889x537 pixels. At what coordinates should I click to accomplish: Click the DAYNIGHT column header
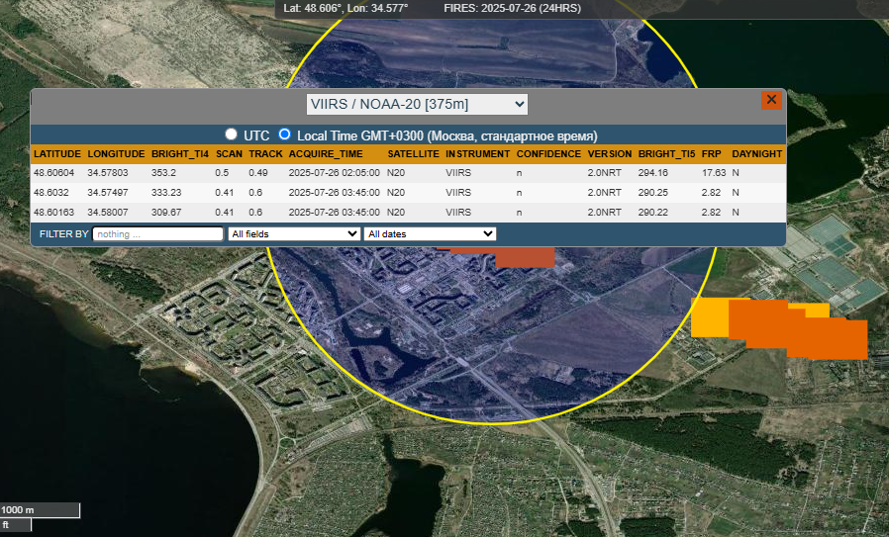coord(757,154)
